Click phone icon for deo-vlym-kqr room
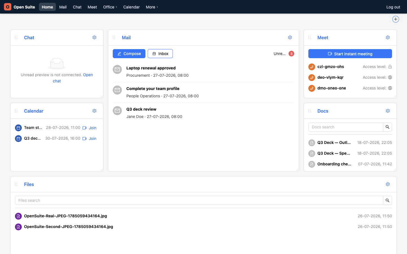 pos(312,78)
